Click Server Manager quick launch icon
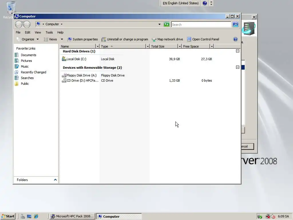Viewport: 293px width, 220px height. pos(23,217)
